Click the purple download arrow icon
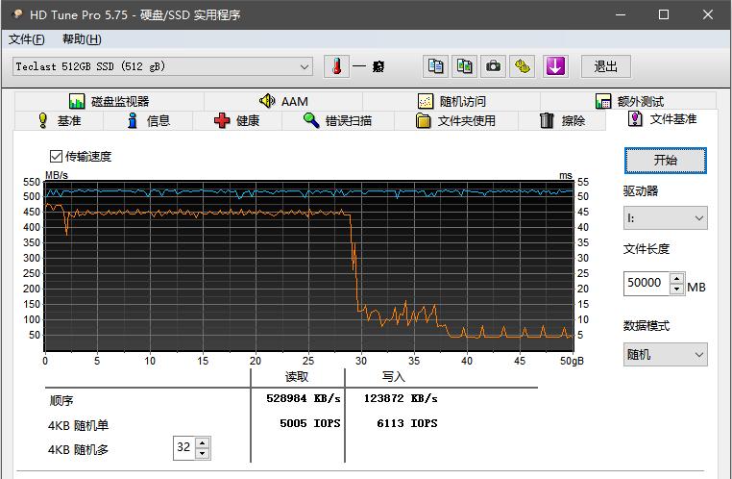Screen dimensions: 732x479 554,66
